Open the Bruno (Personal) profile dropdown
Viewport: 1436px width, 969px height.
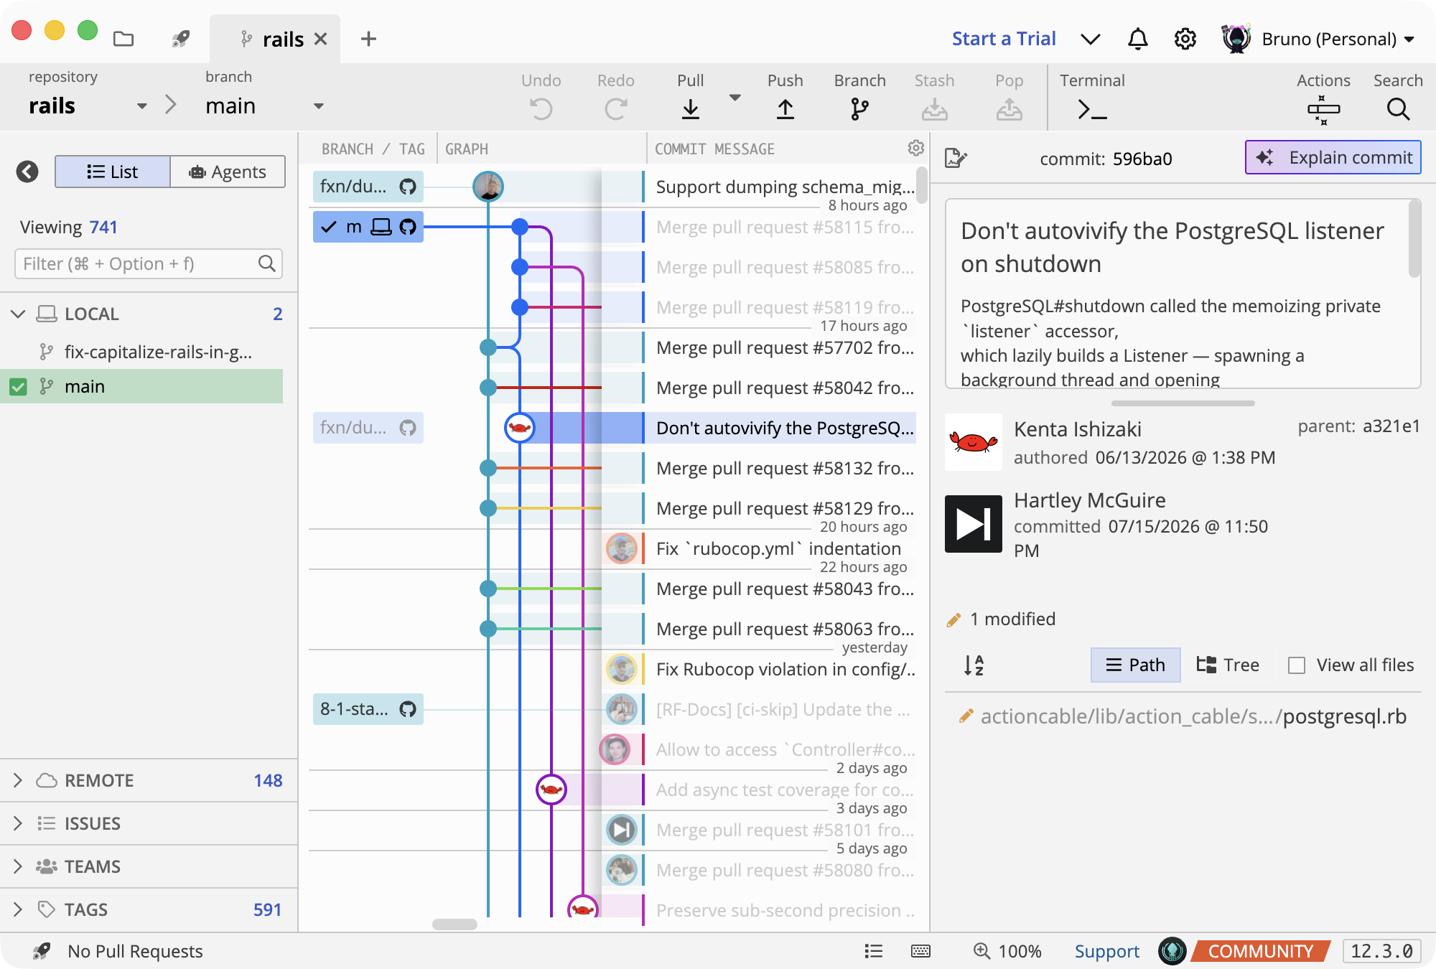tap(1409, 39)
